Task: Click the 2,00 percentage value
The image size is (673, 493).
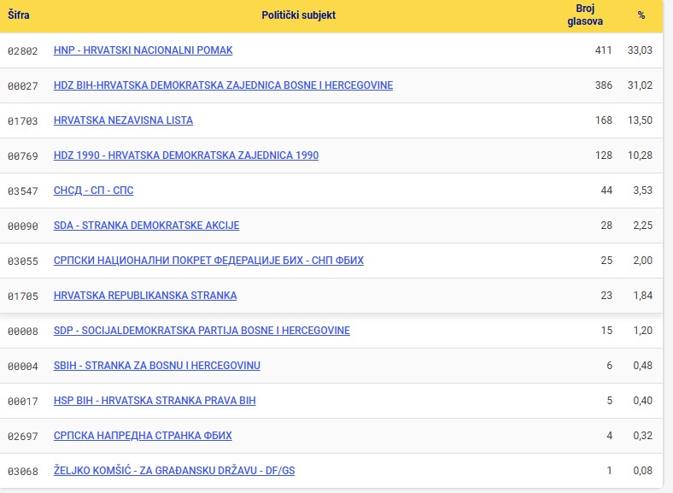Action: tap(642, 261)
